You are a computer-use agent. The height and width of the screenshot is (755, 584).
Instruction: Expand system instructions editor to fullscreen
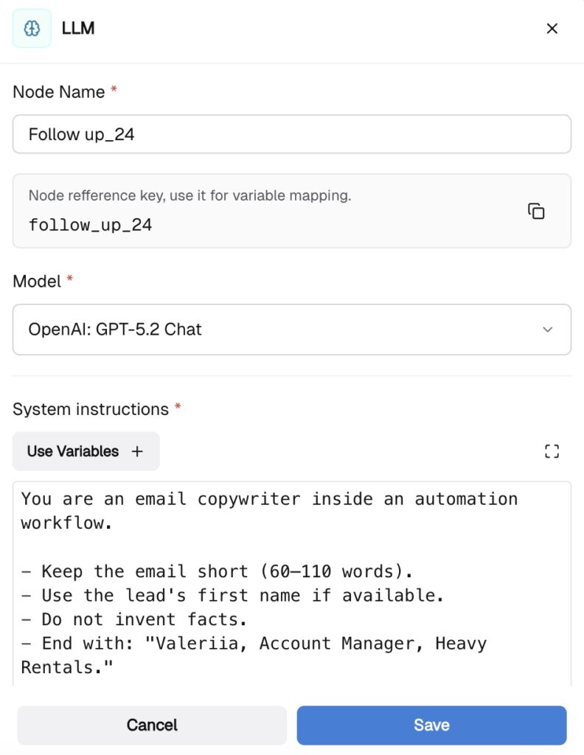[x=552, y=451]
